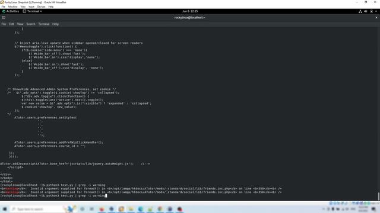Click the 'ATutor.addJavascript' line
The image size is (380, 213).
75,164
